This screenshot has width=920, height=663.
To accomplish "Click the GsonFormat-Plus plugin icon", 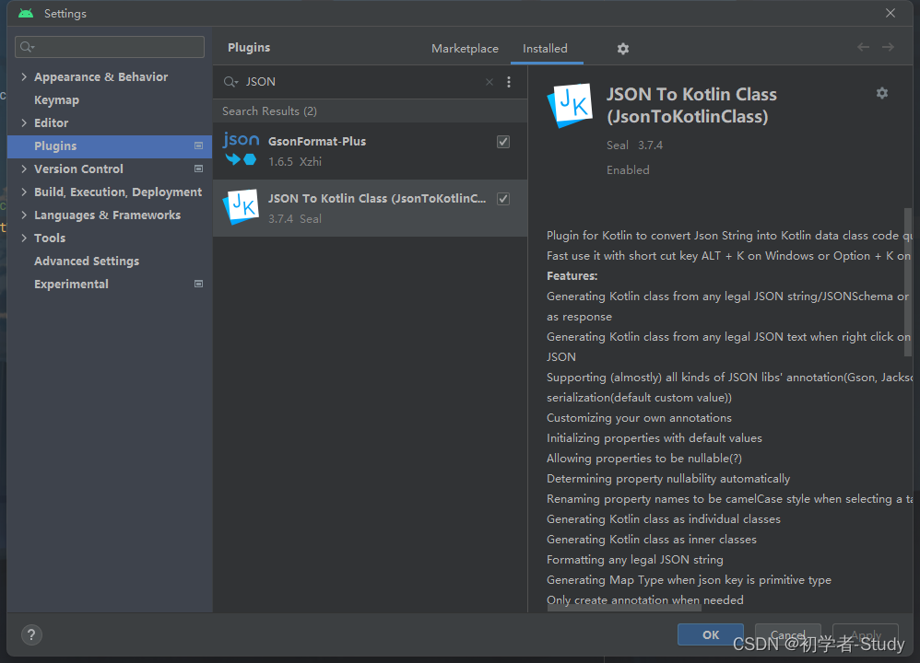I will coord(242,149).
